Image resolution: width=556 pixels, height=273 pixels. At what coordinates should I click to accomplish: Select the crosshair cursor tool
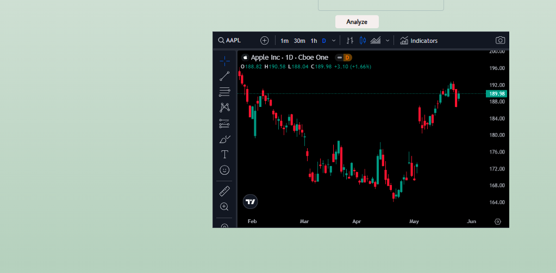pos(224,61)
